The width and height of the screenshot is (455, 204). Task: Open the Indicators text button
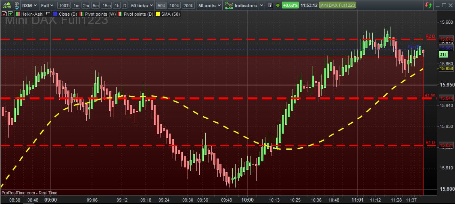pos(246,5)
